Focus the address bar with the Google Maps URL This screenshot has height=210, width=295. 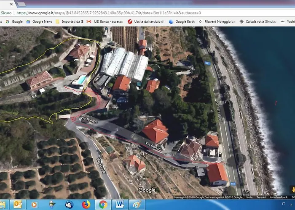(x=109, y=13)
